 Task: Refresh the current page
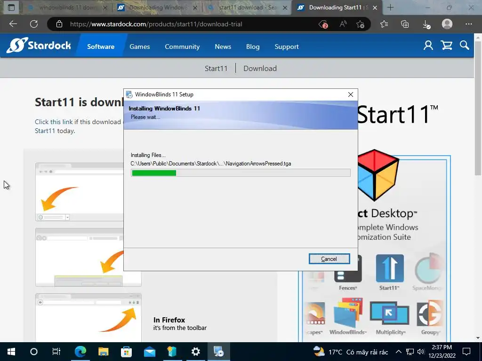34,24
